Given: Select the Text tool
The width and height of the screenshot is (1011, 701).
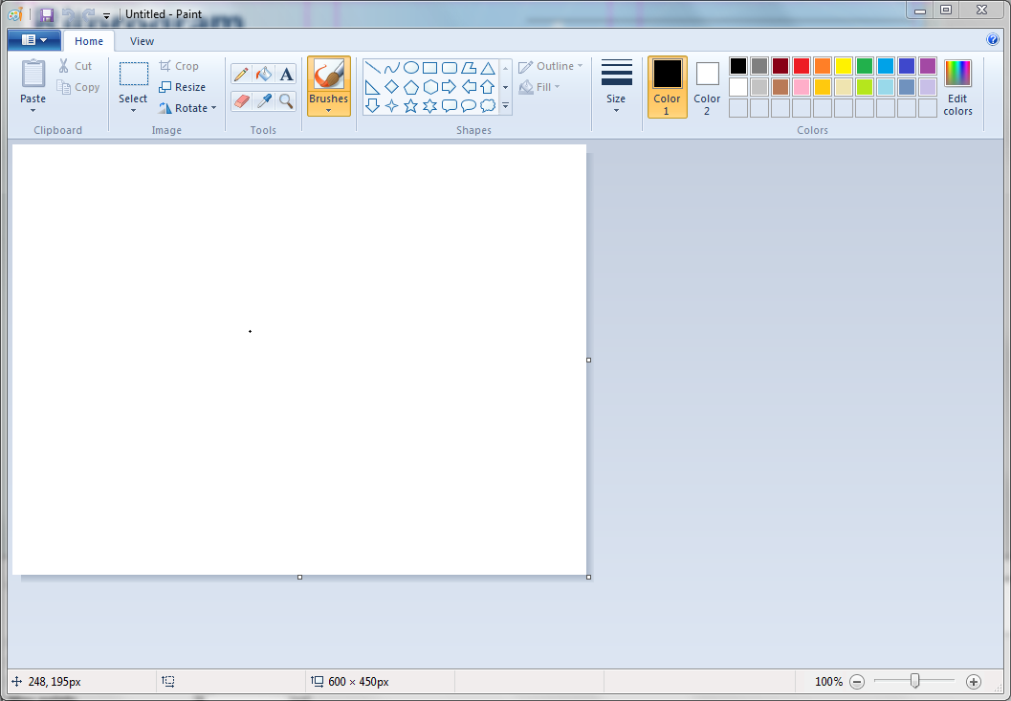Looking at the screenshot, I should (x=286, y=74).
